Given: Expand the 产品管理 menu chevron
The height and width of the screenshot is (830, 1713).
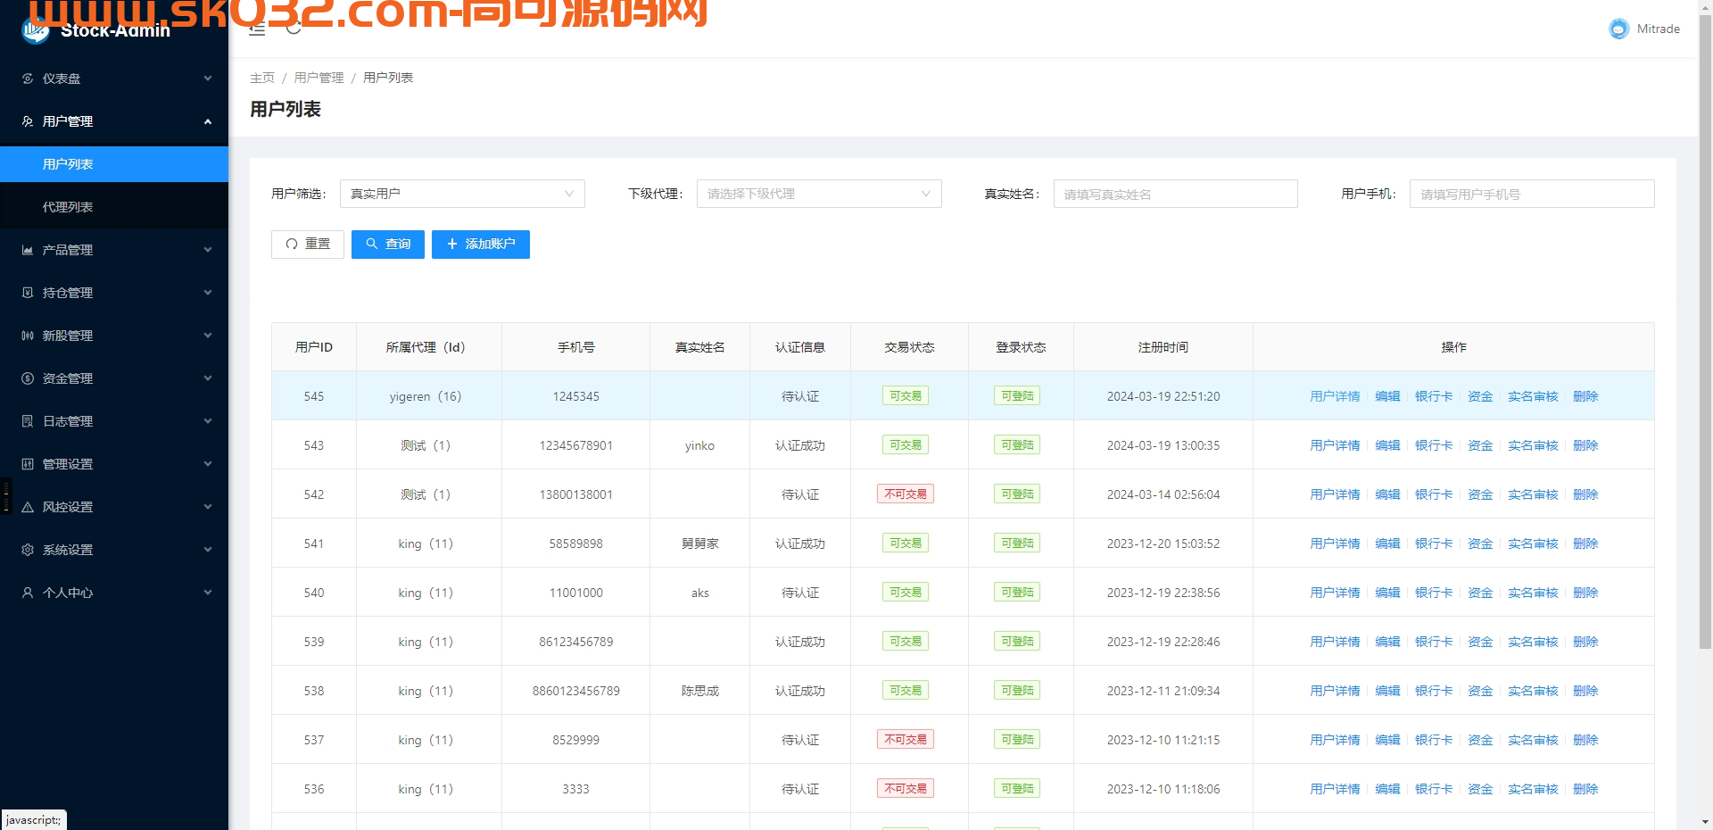Looking at the screenshot, I should (208, 250).
